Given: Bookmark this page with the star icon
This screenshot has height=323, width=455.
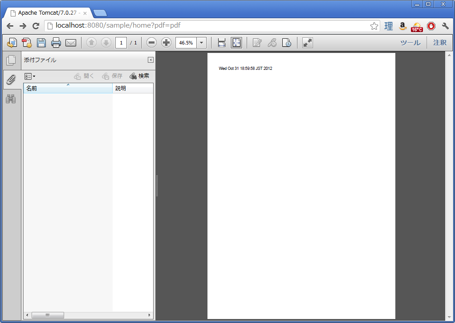Looking at the screenshot, I should pyautogui.click(x=374, y=26).
